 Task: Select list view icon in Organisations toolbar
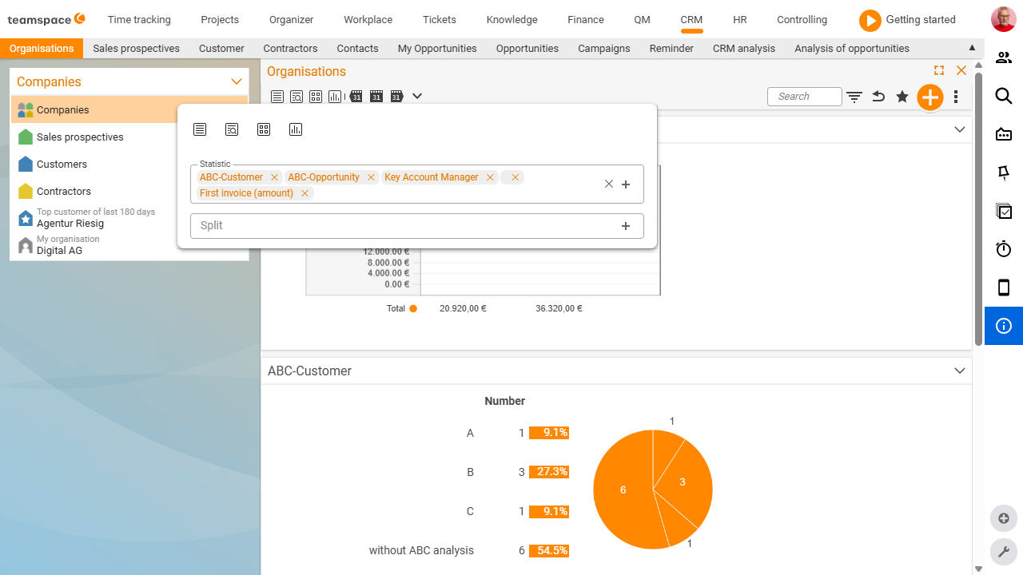pos(277,97)
